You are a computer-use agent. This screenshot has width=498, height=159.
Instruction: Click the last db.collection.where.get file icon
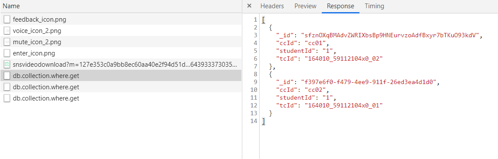[6, 98]
